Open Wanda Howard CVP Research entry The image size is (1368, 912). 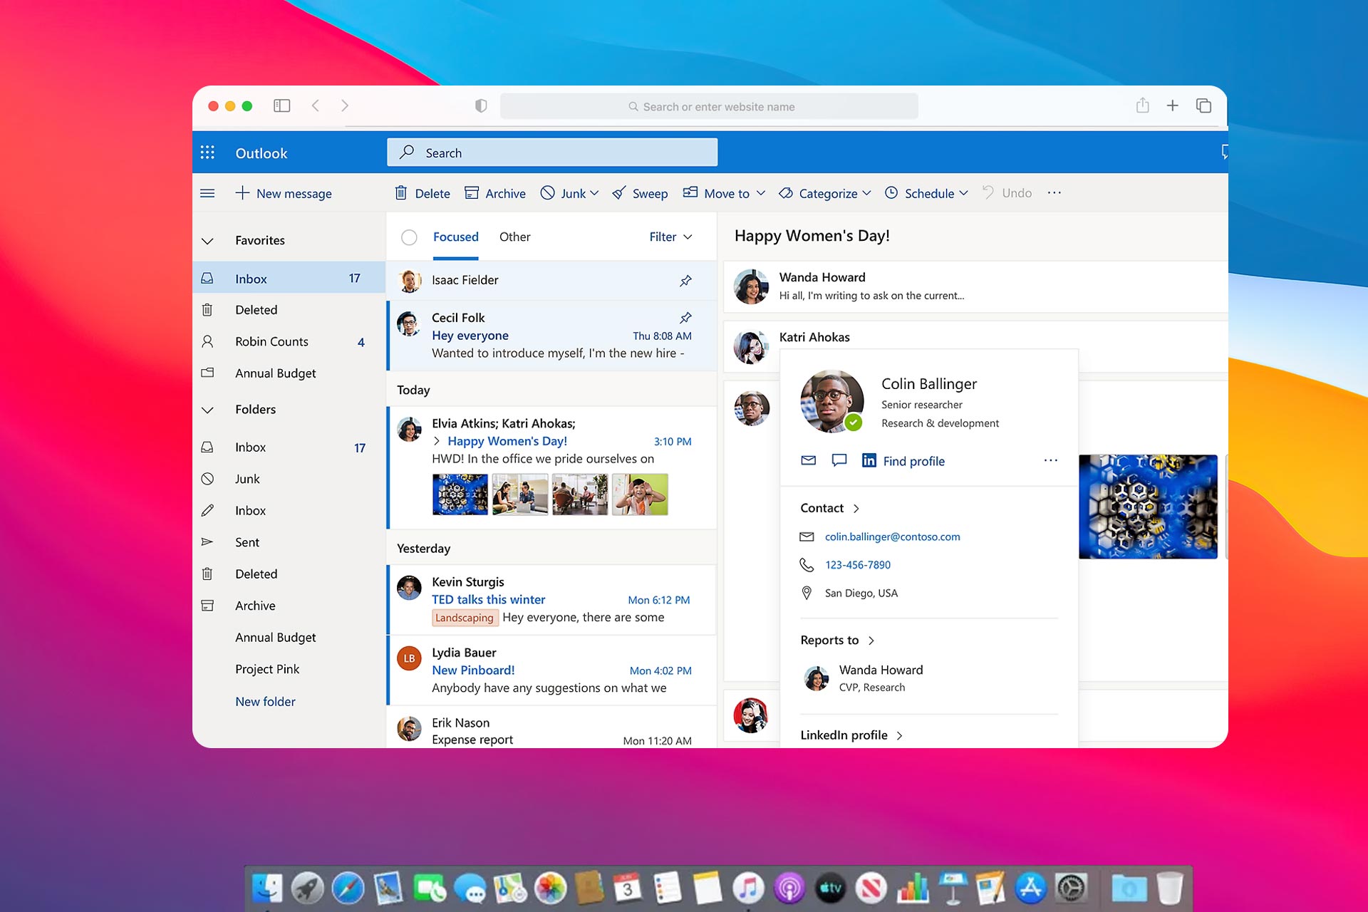863,678
